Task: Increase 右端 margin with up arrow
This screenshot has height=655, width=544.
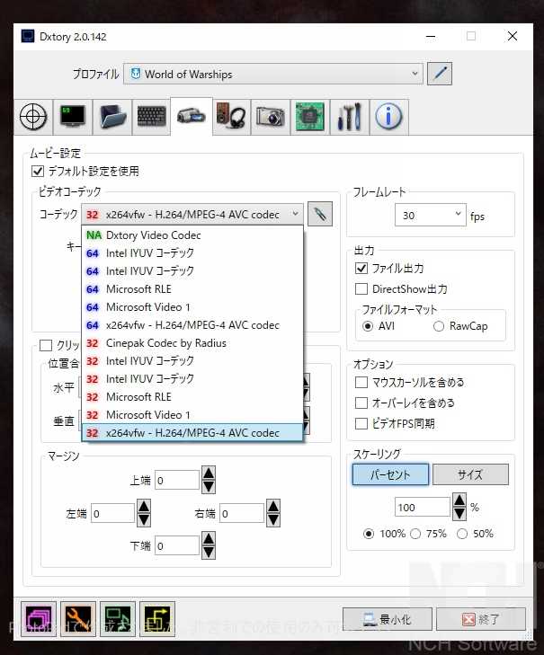Action: pos(273,506)
